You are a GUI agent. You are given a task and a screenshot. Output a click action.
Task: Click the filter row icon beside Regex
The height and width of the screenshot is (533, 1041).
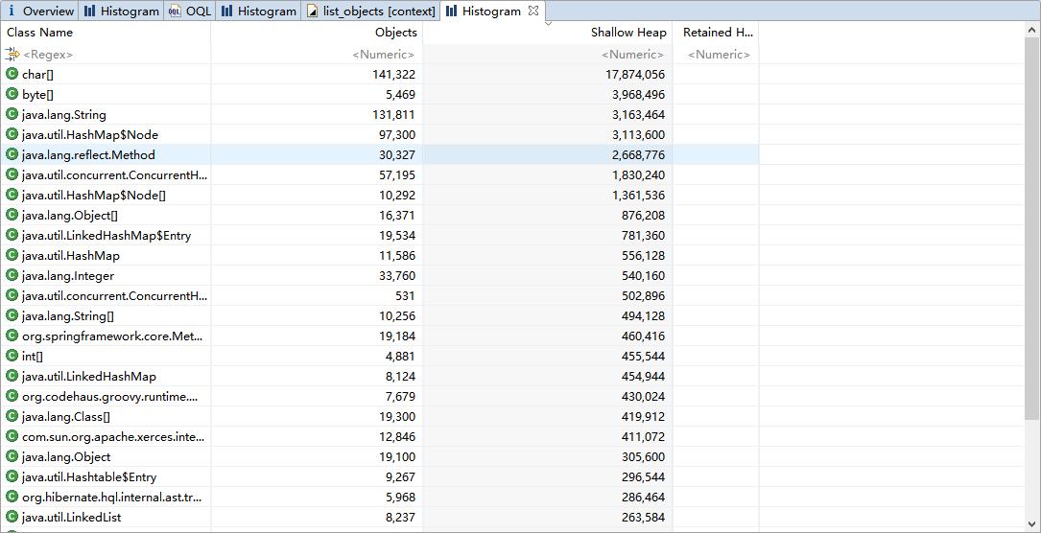click(x=12, y=55)
